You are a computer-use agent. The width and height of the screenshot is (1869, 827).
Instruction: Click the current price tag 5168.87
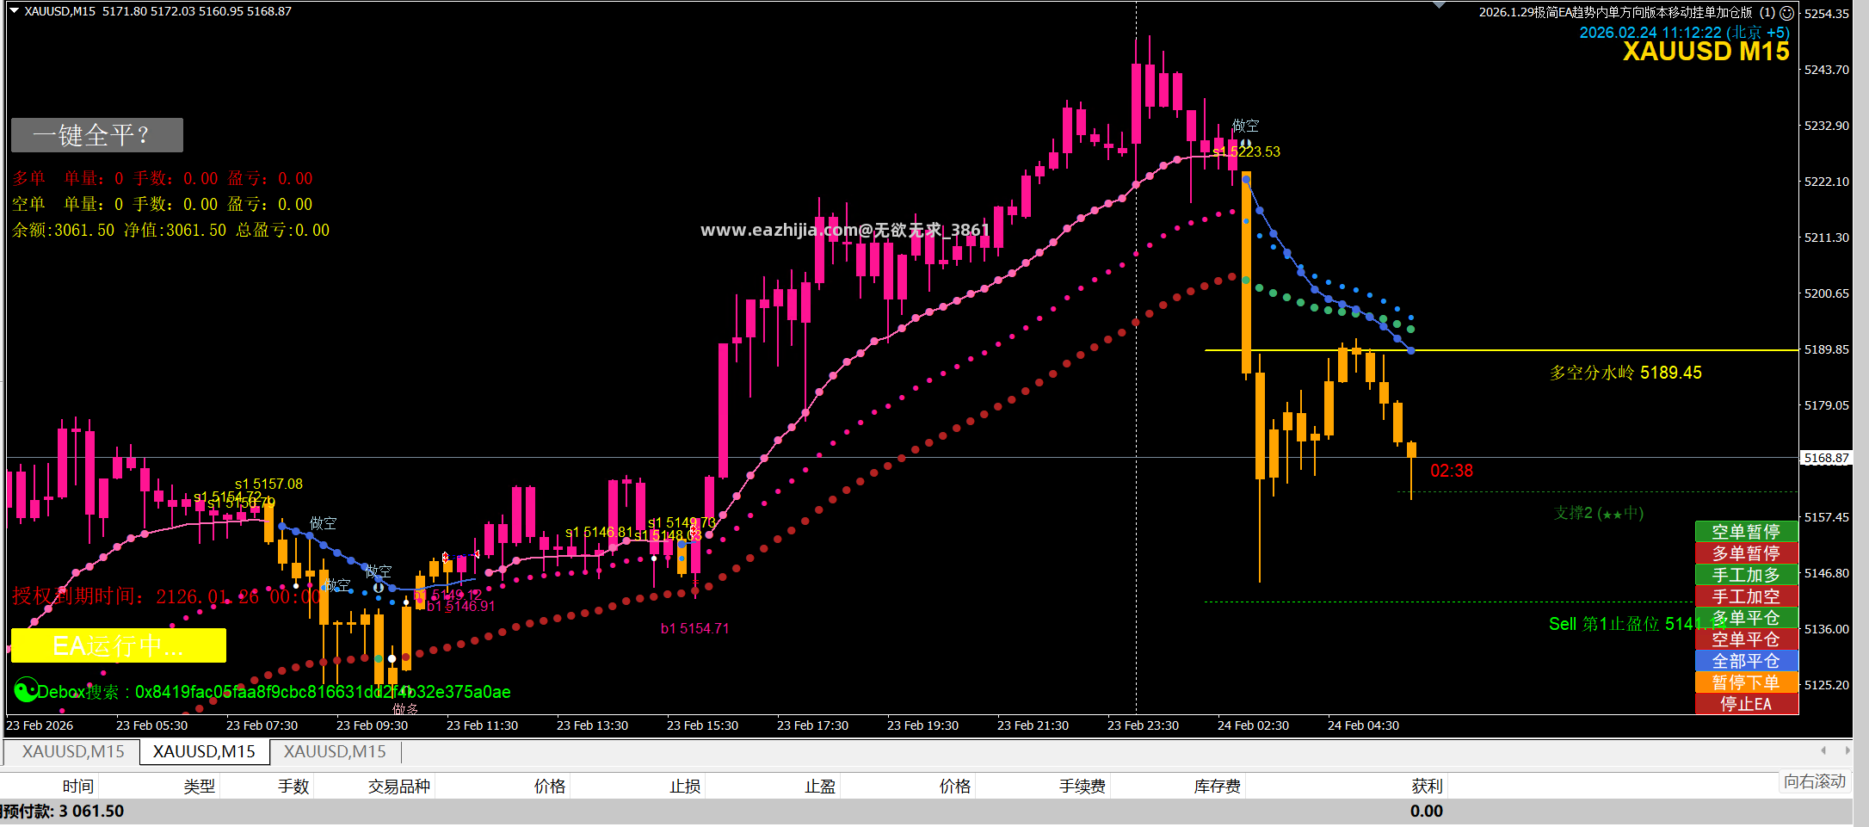1827,458
